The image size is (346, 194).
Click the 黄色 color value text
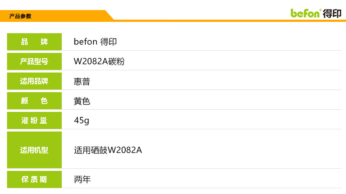click(82, 101)
